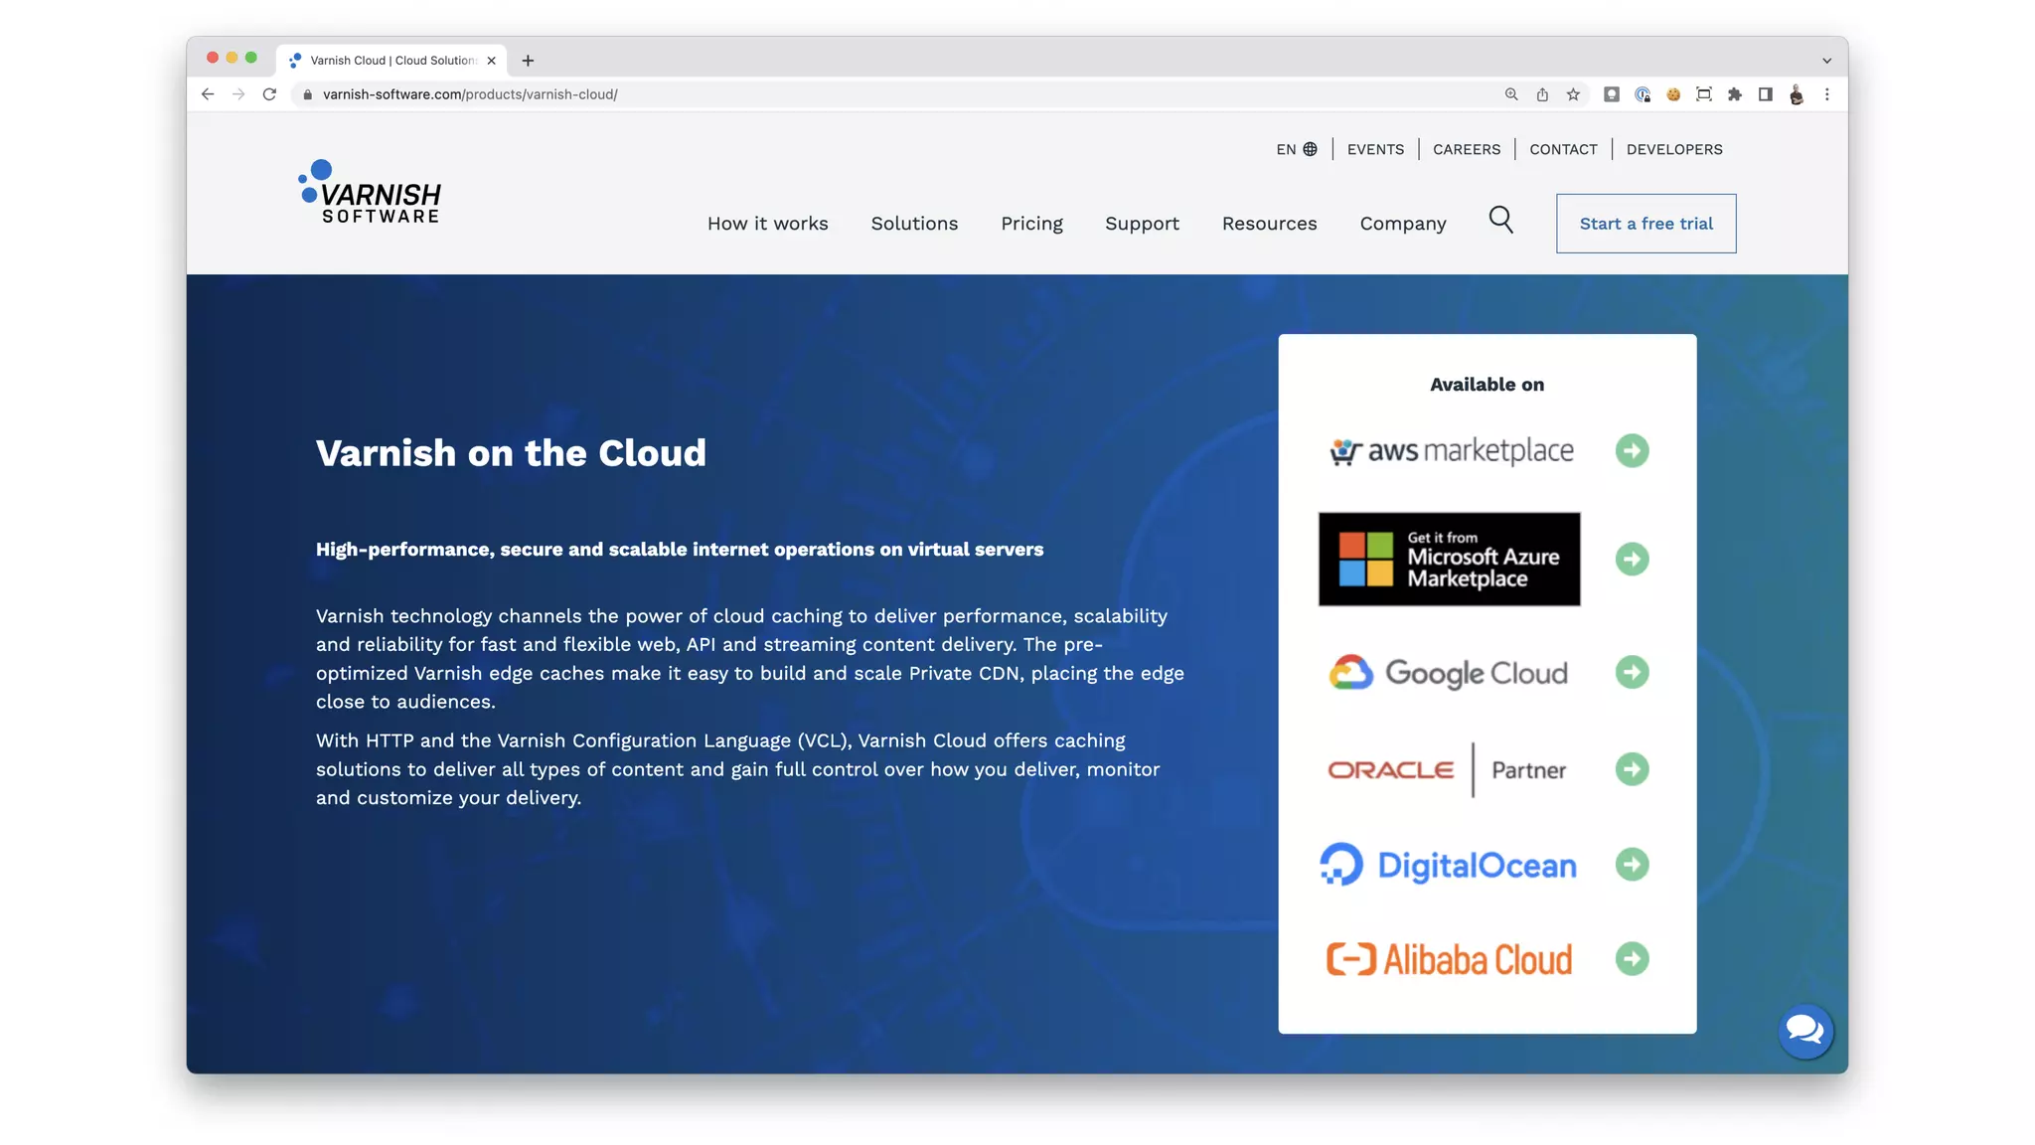Expand the Resources navigation menu
Image resolution: width=2035 pixels, height=1145 pixels.
coord(1269,224)
